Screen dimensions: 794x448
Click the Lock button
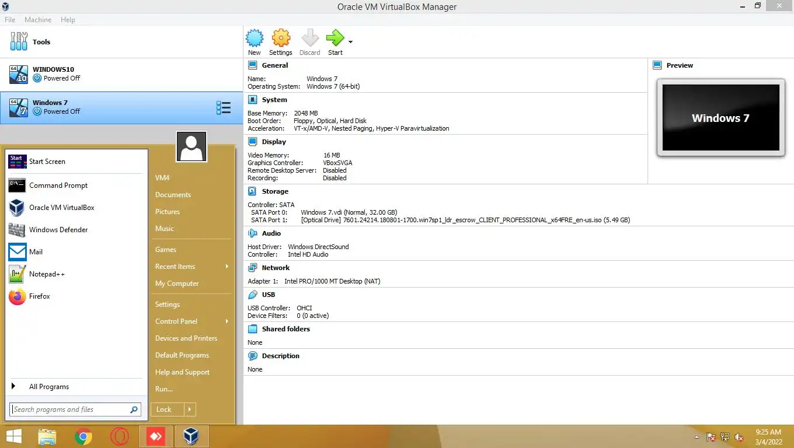[x=167, y=409]
